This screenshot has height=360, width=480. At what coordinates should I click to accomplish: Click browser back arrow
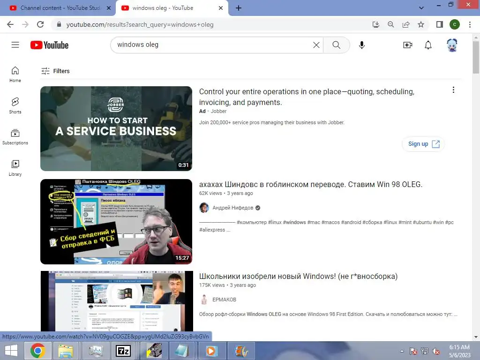(10, 24)
